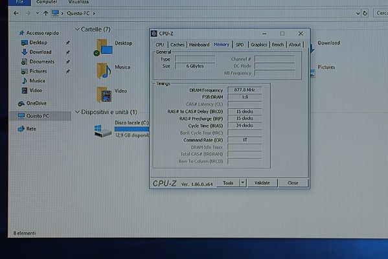Click the Explorer forward arrow
Viewport: 388px width, 259px height.
(x=28, y=14)
